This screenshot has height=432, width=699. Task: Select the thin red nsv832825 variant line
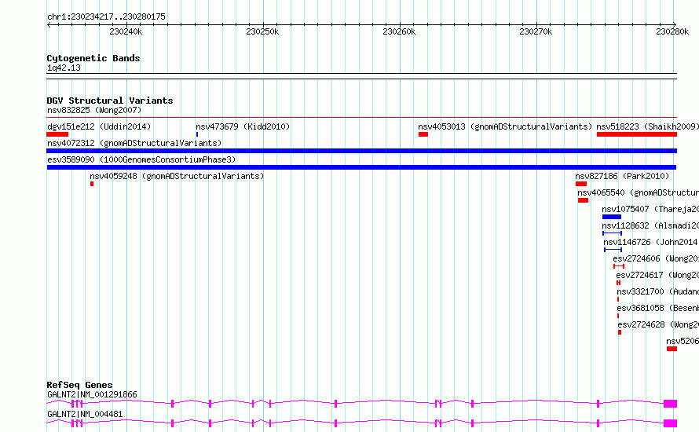click(x=361, y=118)
